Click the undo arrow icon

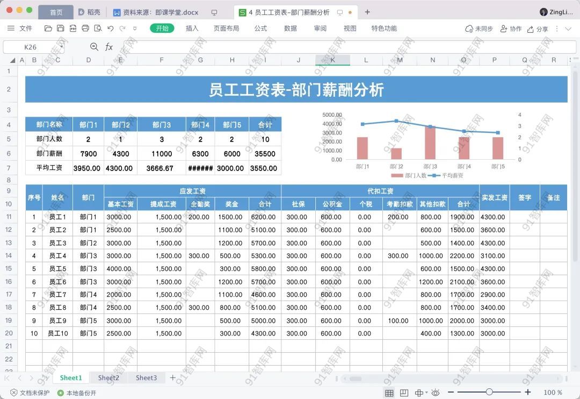pos(110,28)
